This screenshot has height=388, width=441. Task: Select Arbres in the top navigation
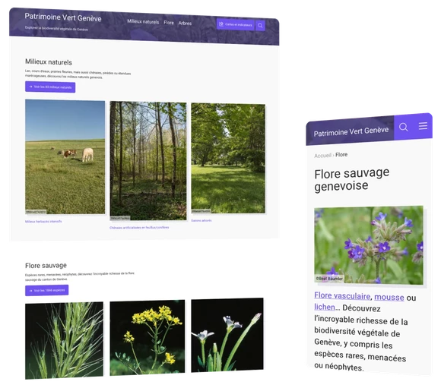pyautogui.click(x=185, y=24)
